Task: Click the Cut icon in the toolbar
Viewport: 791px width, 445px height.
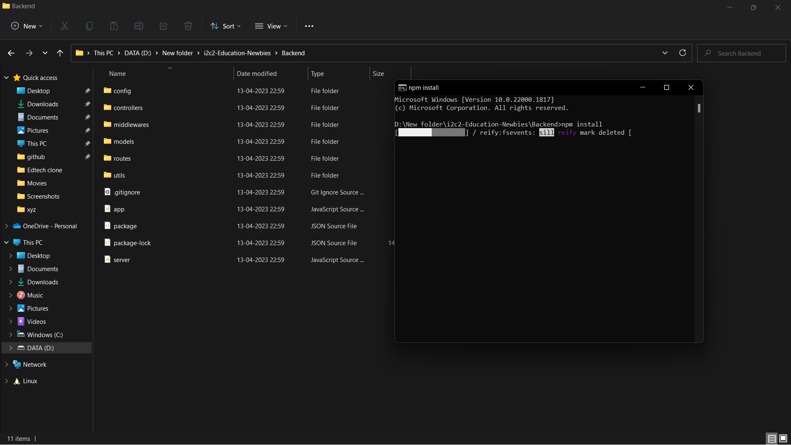Action: [x=64, y=26]
